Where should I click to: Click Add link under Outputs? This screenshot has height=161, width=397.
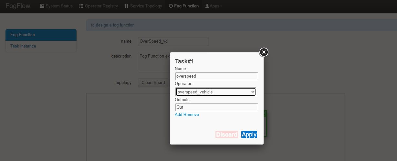pyautogui.click(x=179, y=115)
